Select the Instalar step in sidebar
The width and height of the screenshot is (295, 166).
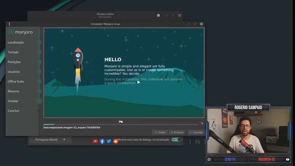[13, 101]
